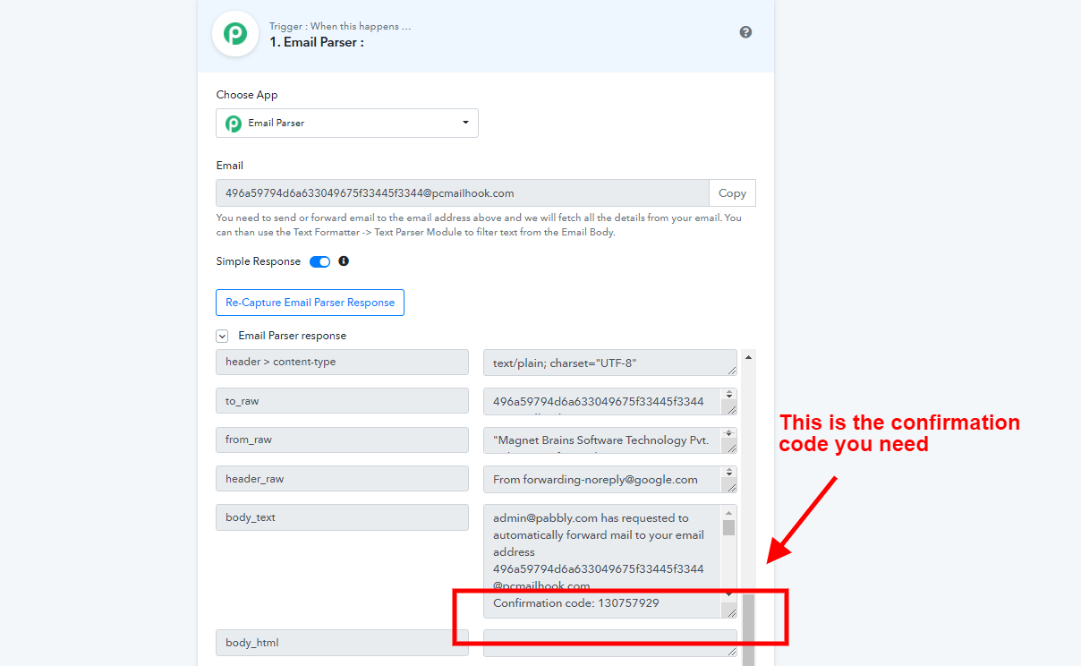This screenshot has height=666, width=1081.
Task: Click the text/plain charset value field
Action: point(610,363)
